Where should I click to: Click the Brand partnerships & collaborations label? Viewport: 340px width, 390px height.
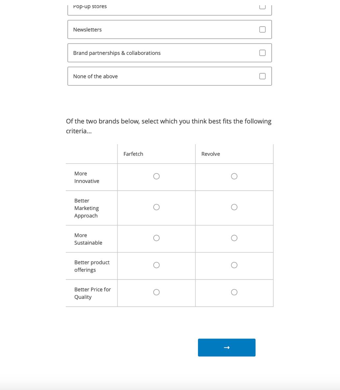pyautogui.click(x=117, y=53)
